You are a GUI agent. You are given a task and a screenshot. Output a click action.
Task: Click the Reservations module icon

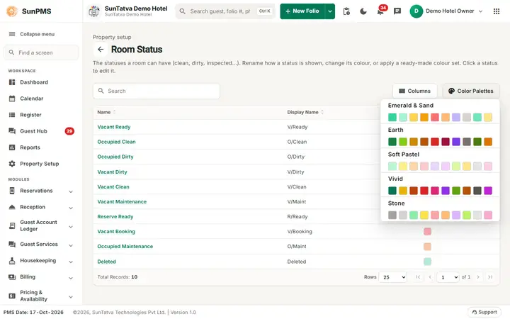[x=12, y=191]
